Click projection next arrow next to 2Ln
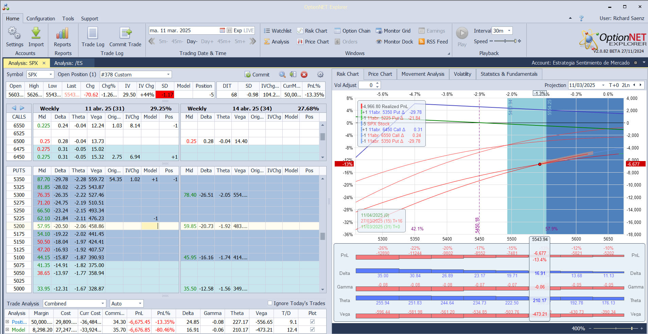 (641, 85)
